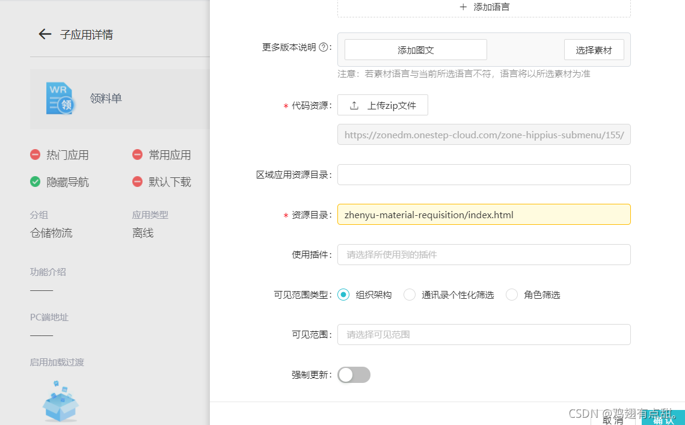Image resolution: width=685 pixels, height=425 pixels.
Task: Select the 角色筛选 radio option
Action: pos(512,295)
